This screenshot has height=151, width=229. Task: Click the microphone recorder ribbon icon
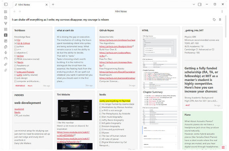tap(6, 52)
